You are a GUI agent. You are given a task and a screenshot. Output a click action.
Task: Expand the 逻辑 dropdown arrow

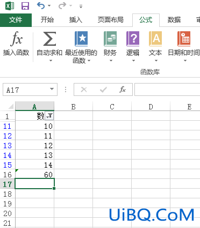coord(133,61)
